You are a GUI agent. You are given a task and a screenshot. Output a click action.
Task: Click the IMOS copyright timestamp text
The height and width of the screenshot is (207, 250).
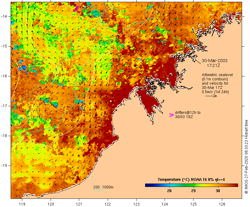[246, 157]
